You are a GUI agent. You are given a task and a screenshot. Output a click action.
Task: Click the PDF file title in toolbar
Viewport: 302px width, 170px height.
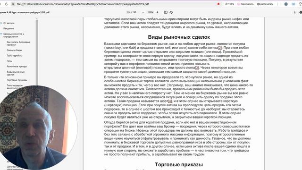(25, 12)
